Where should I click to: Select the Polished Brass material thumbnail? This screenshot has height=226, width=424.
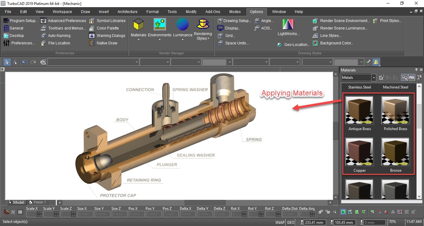click(x=395, y=110)
